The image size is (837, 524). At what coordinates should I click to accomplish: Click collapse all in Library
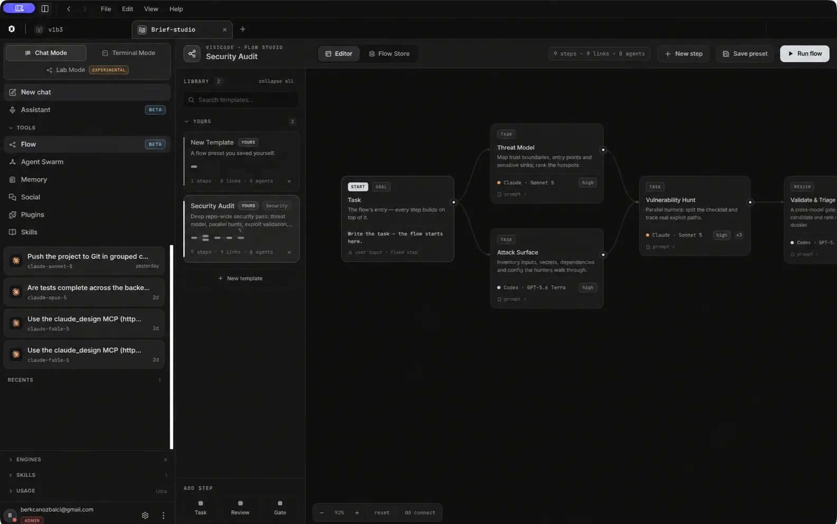276,81
